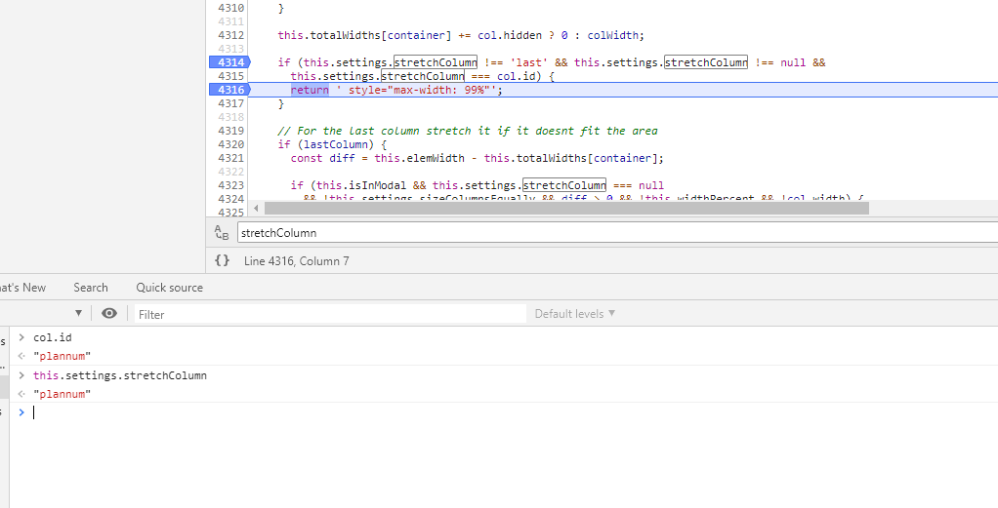
Task: Click the "plannum" result under this.settings.stretchColumn
Action: point(62,394)
